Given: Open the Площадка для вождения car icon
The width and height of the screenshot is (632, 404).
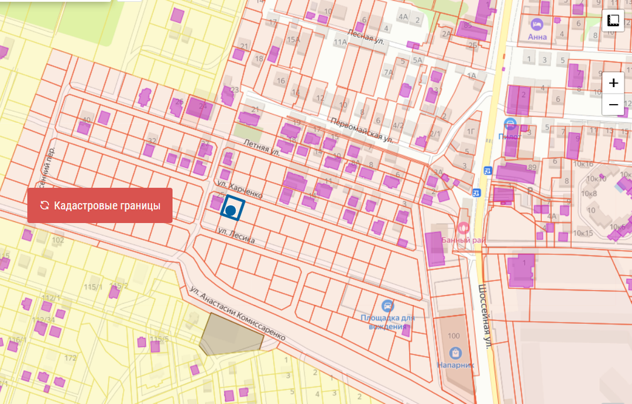Looking at the screenshot, I should pos(387,306).
